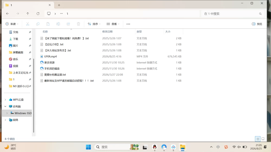Sort by Size column header
271x152 pixels.
click(168, 32)
